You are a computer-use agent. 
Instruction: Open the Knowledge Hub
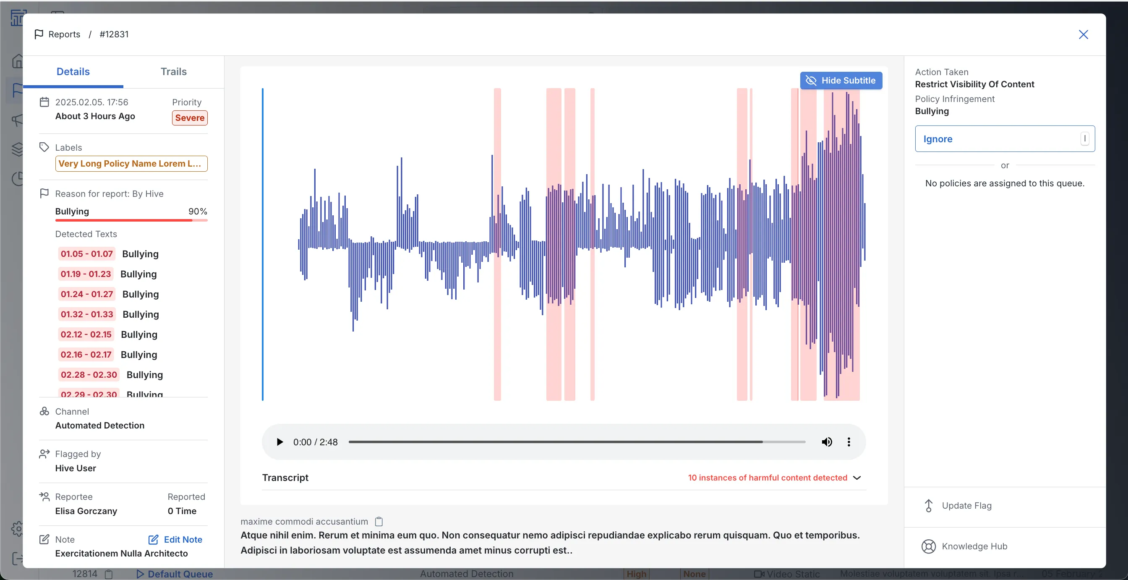tap(1005, 546)
